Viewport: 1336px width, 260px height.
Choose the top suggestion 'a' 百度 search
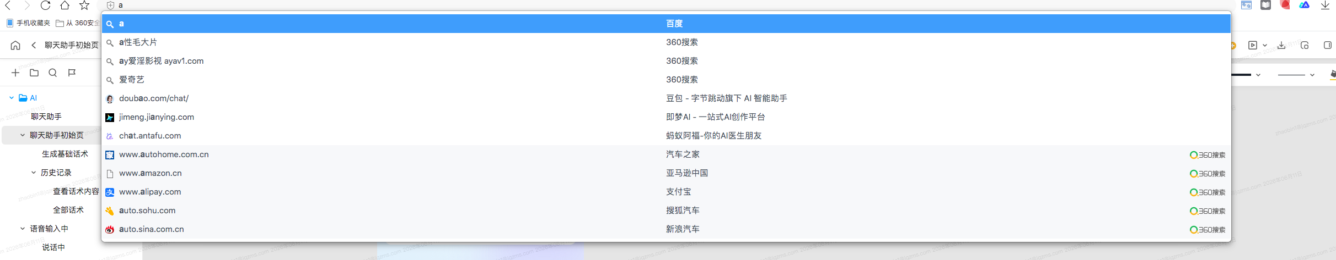click(x=666, y=24)
